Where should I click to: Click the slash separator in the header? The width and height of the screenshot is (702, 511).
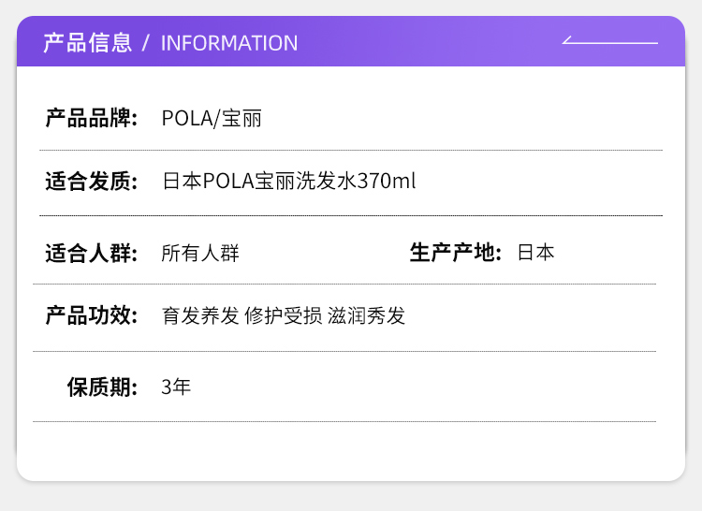(x=146, y=43)
